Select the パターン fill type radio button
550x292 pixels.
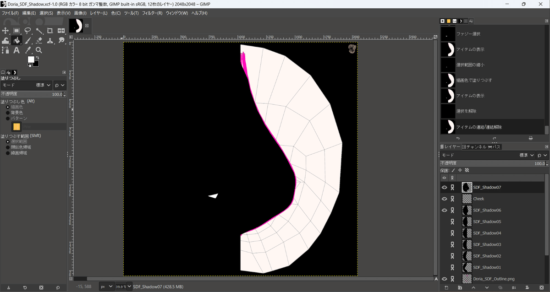tap(8, 118)
